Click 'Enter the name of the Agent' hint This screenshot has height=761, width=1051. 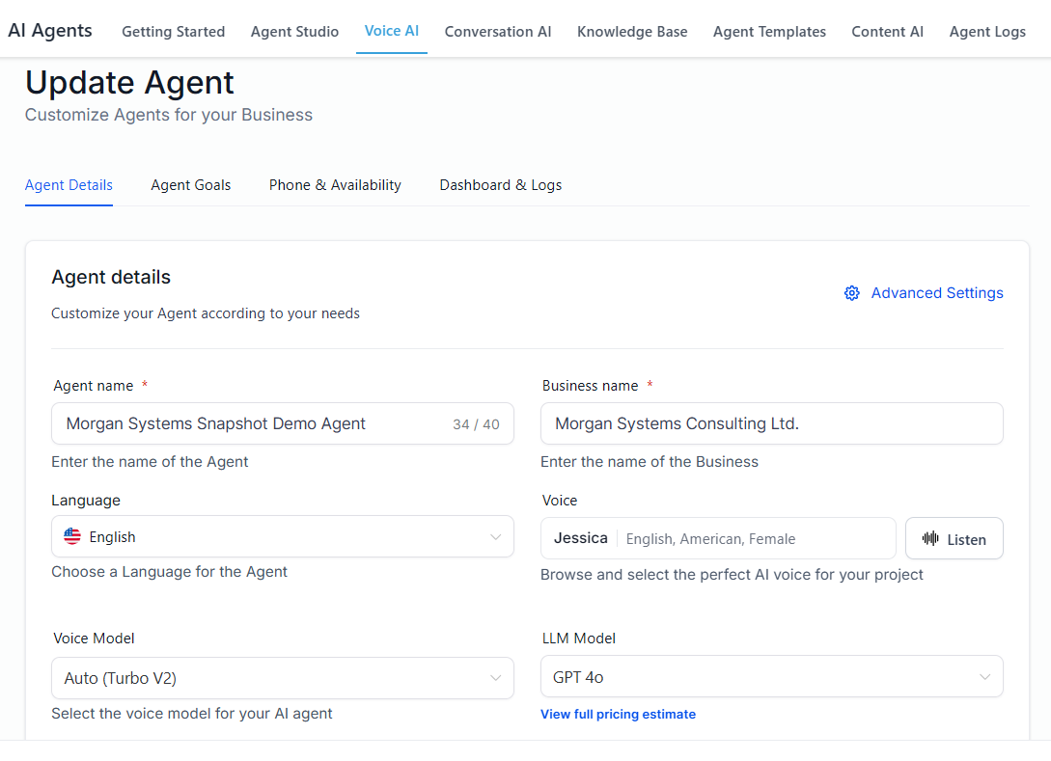click(x=150, y=462)
